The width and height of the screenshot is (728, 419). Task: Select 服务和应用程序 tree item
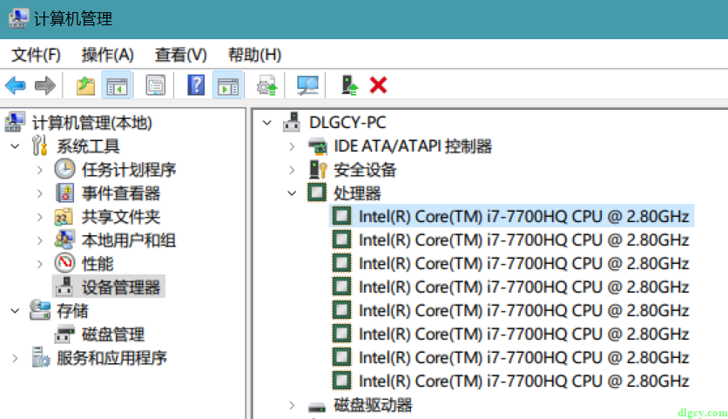click(x=111, y=358)
